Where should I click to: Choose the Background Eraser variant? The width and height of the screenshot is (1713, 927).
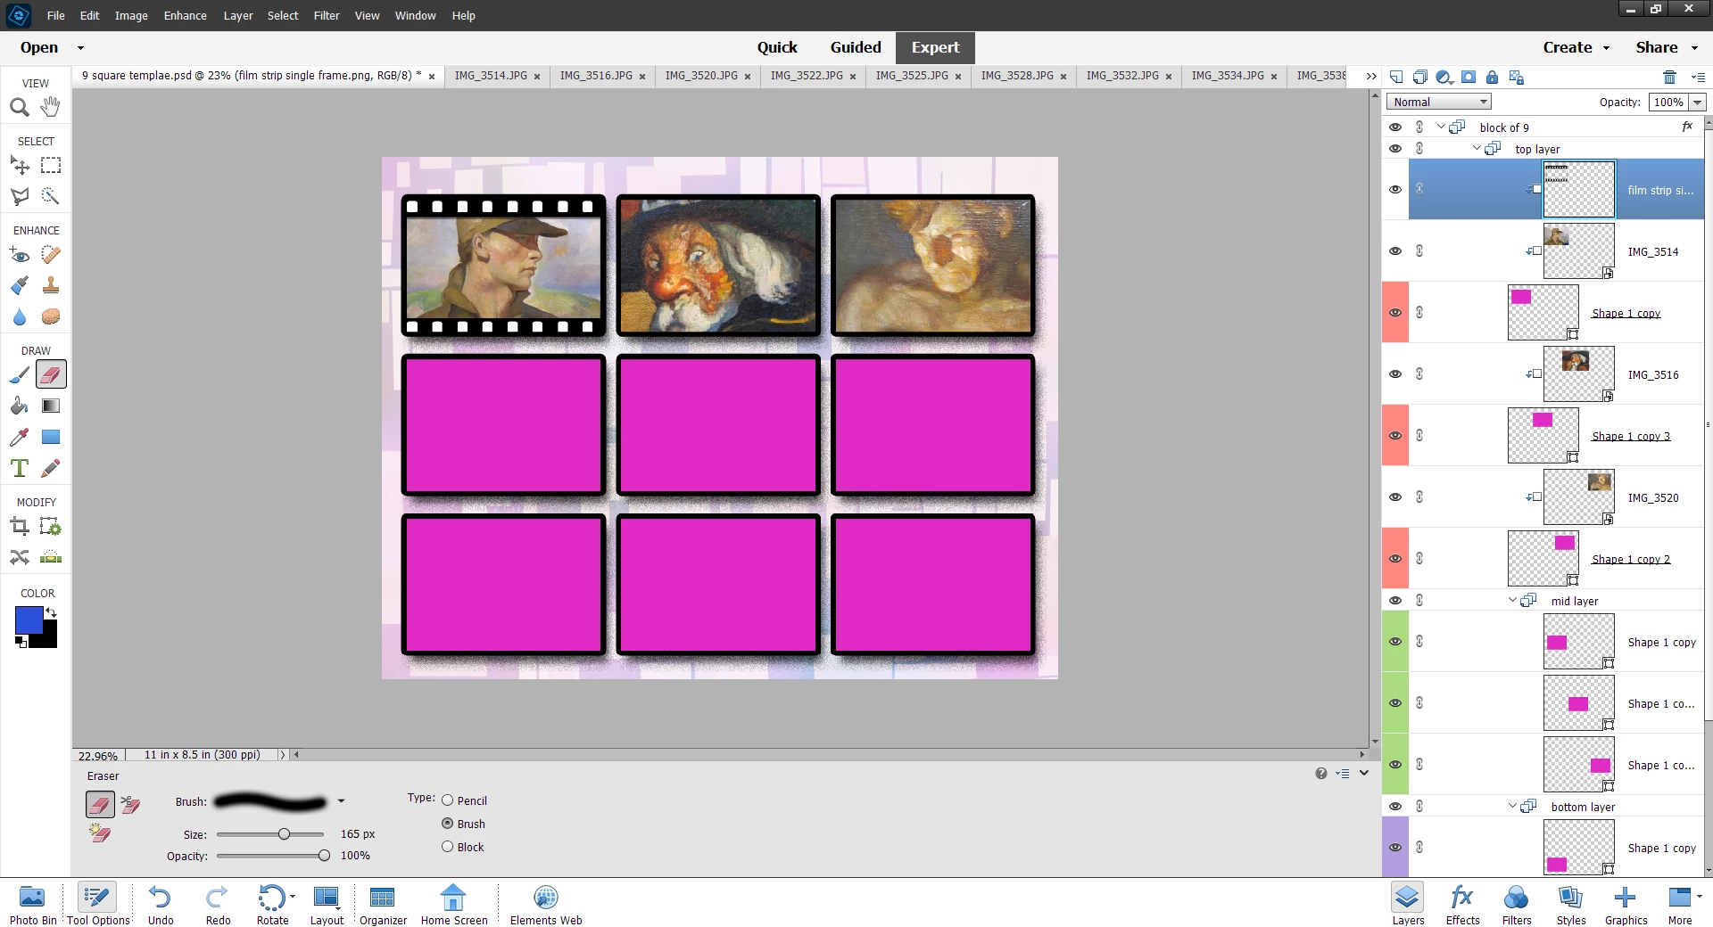pyautogui.click(x=130, y=805)
